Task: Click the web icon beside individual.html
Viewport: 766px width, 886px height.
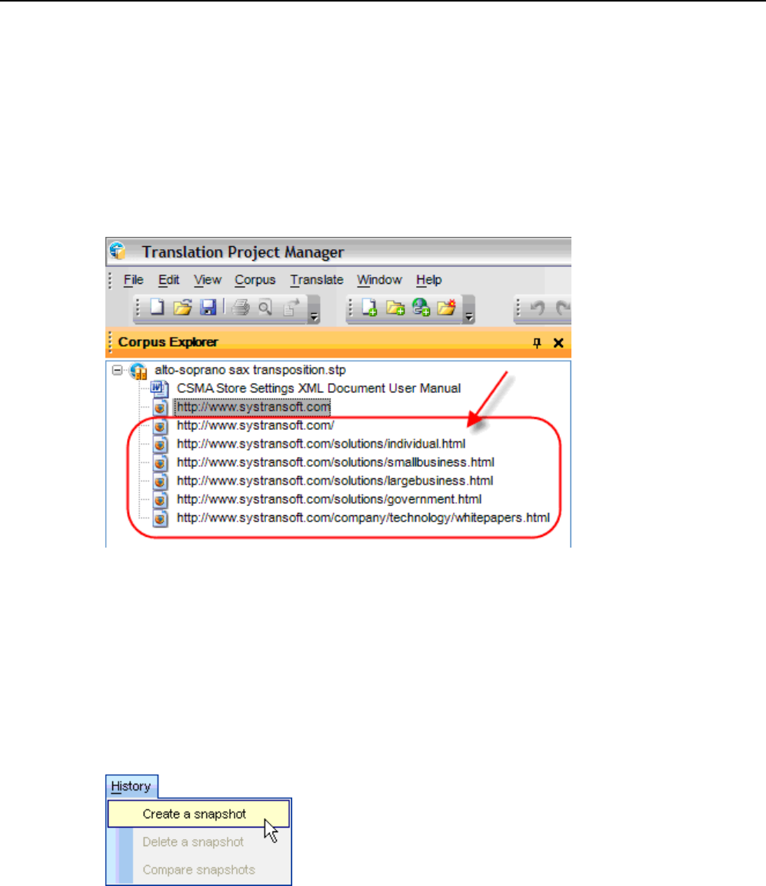Action: (161, 445)
